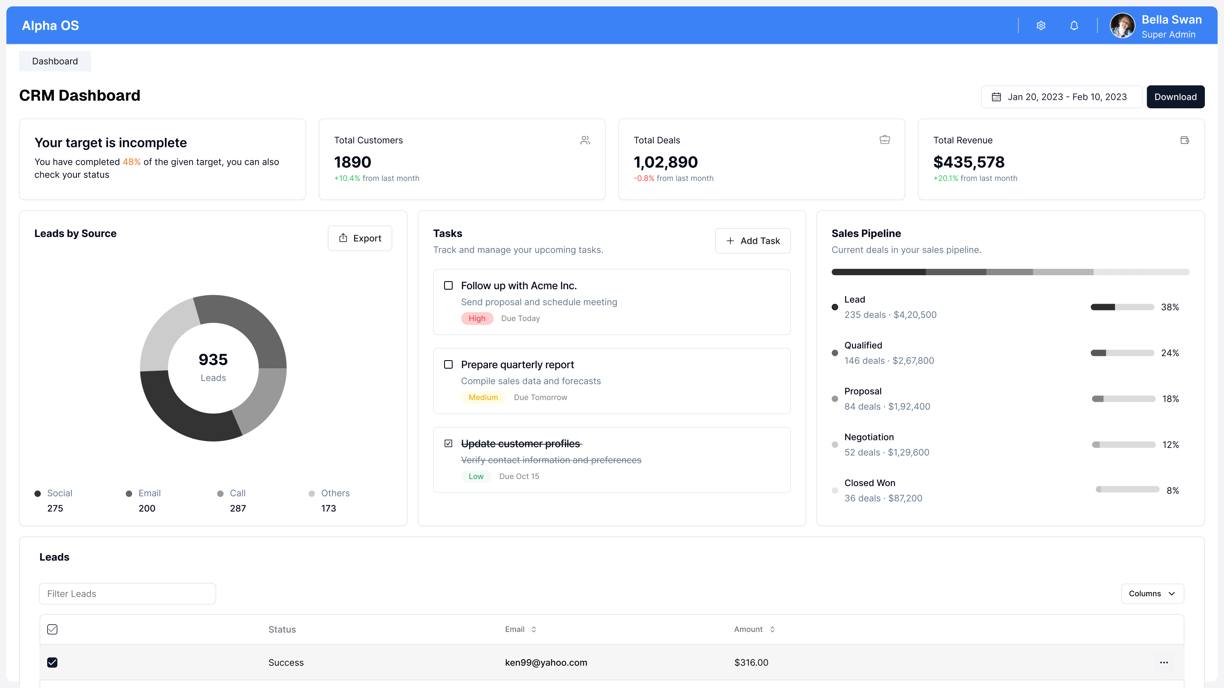
Task: Check the Follow up with Acme task
Action: (x=448, y=285)
